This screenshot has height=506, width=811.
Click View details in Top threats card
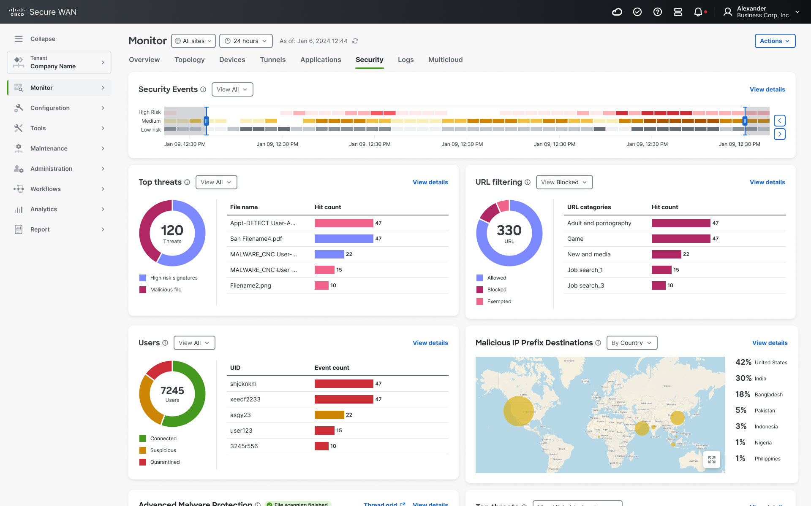tap(430, 182)
